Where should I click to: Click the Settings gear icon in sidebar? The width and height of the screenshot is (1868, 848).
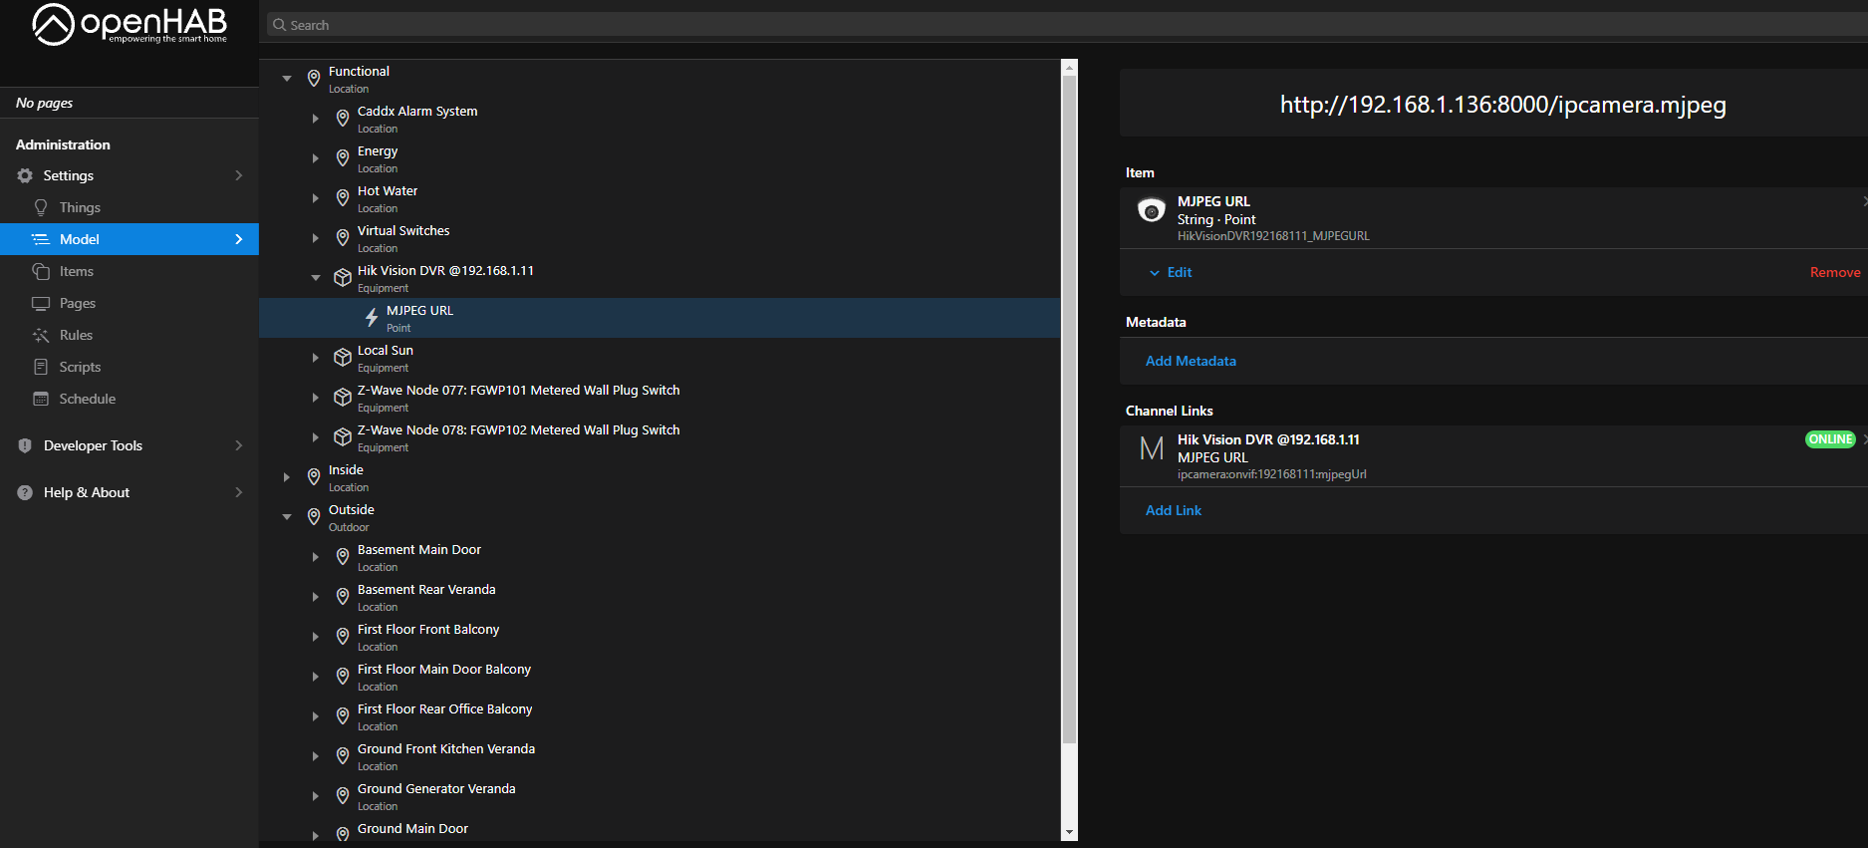[25, 175]
